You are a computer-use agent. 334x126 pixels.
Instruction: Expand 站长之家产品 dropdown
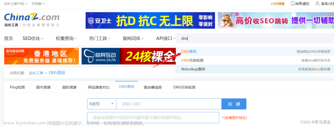[x=16, y=4]
